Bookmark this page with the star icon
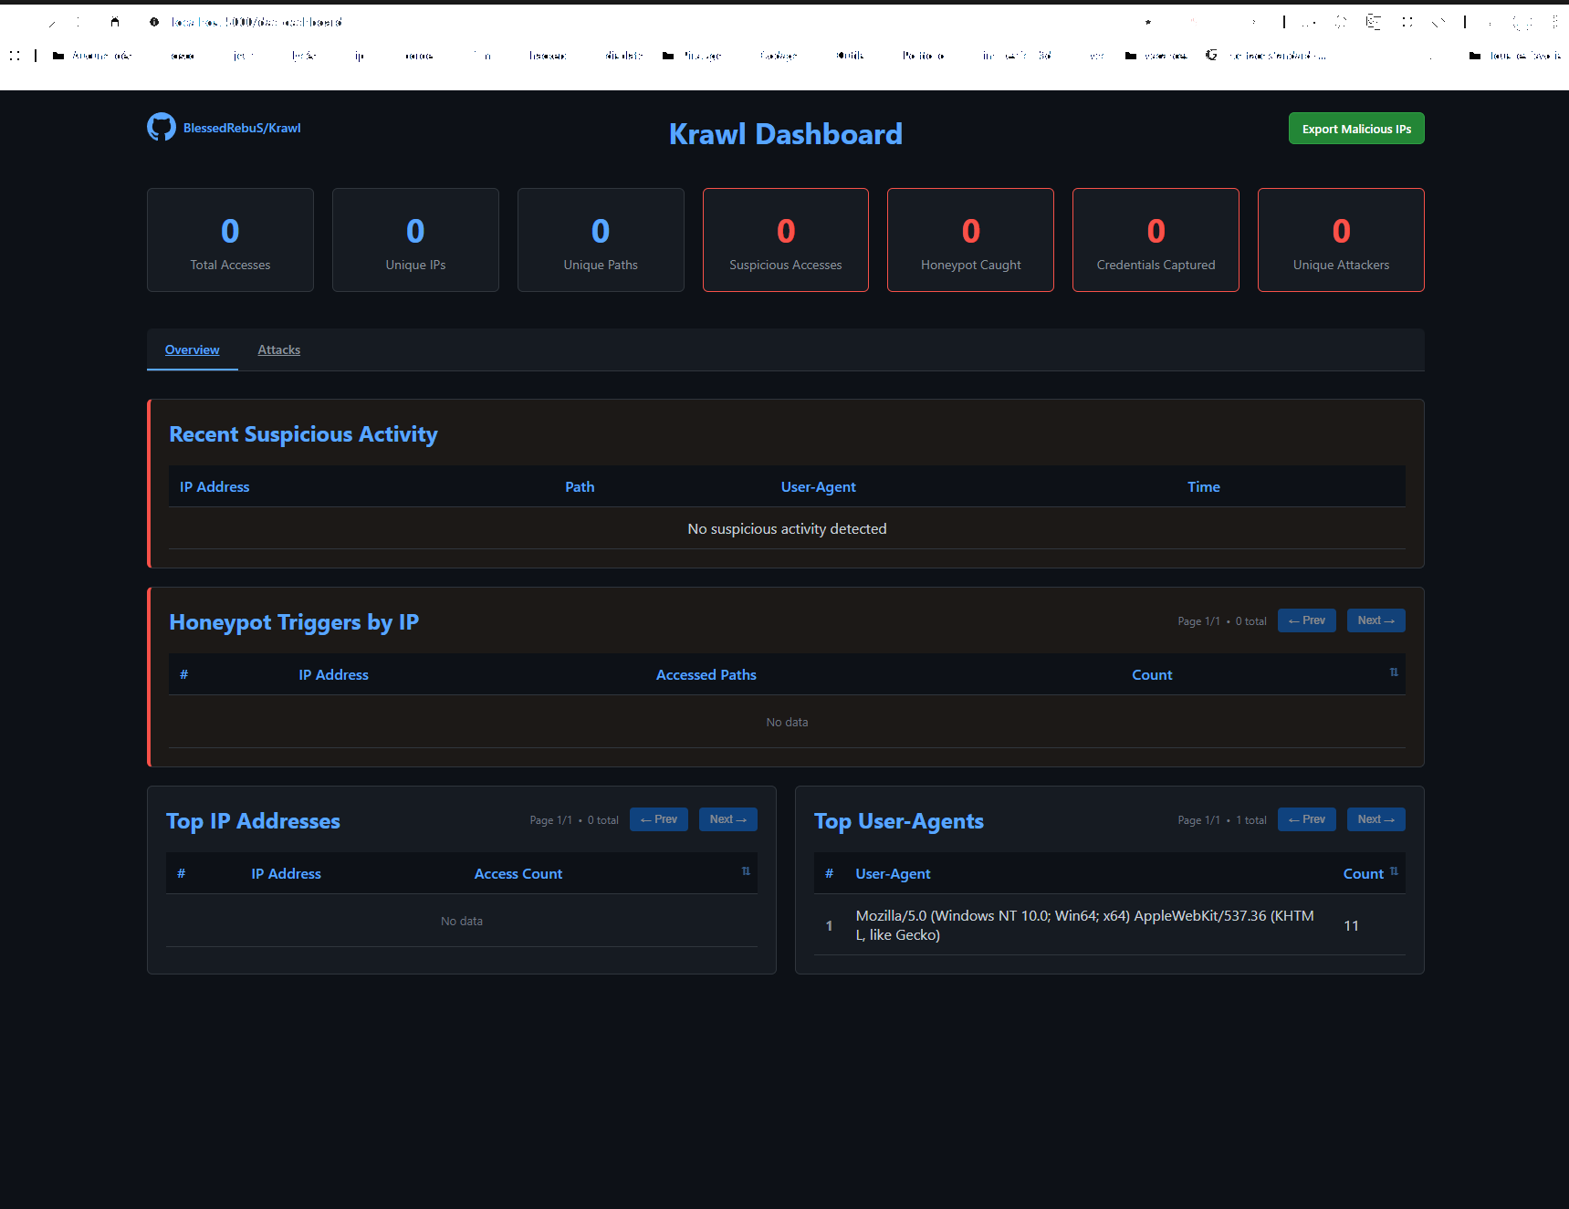The width and height of the screenshot is (1569, 1209). pyautogui.click(x=1148, y=22)
